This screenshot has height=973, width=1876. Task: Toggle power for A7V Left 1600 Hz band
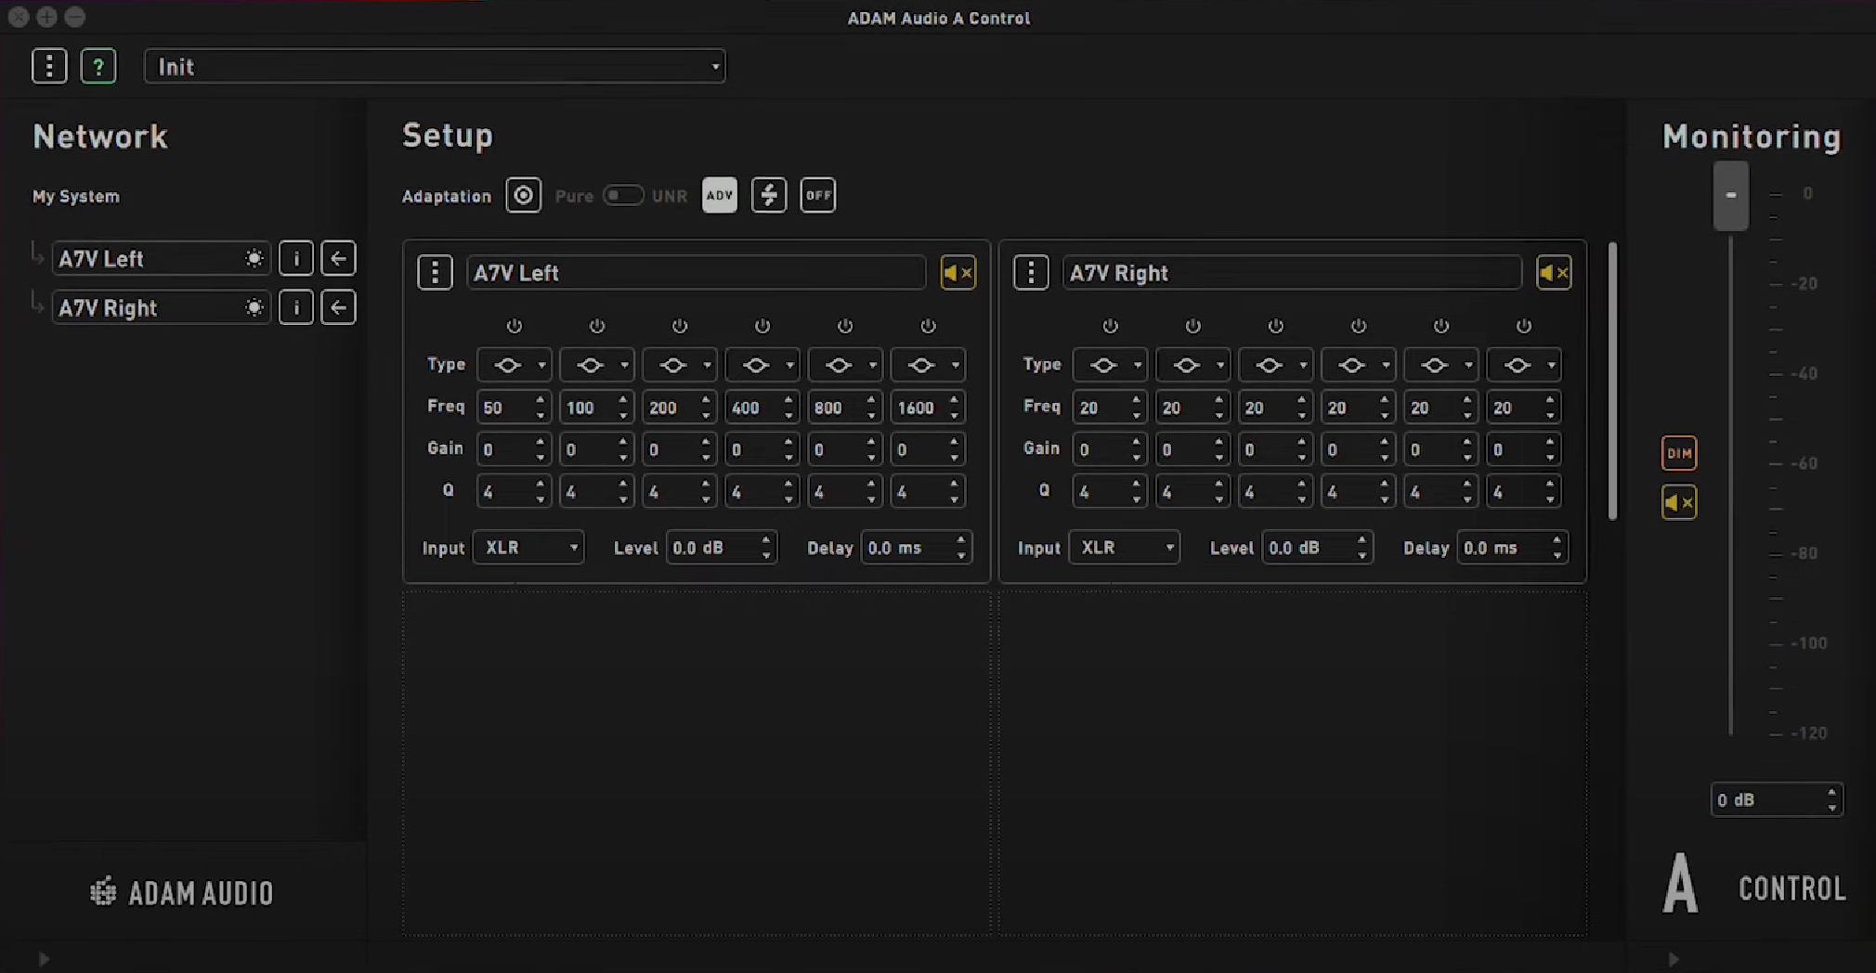(x=928, y=326)
